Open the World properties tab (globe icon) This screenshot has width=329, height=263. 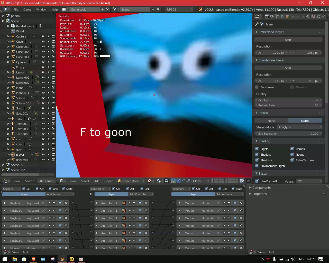coord(282,16)
